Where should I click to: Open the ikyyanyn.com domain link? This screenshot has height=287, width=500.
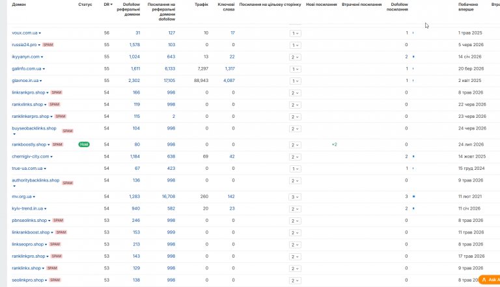25,57
